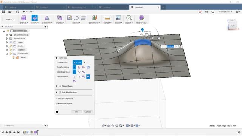The height and width of the screenshot is (136, 242).
Task: Clear T-Spline Entity selection with X
Action: tap(85, 62)
